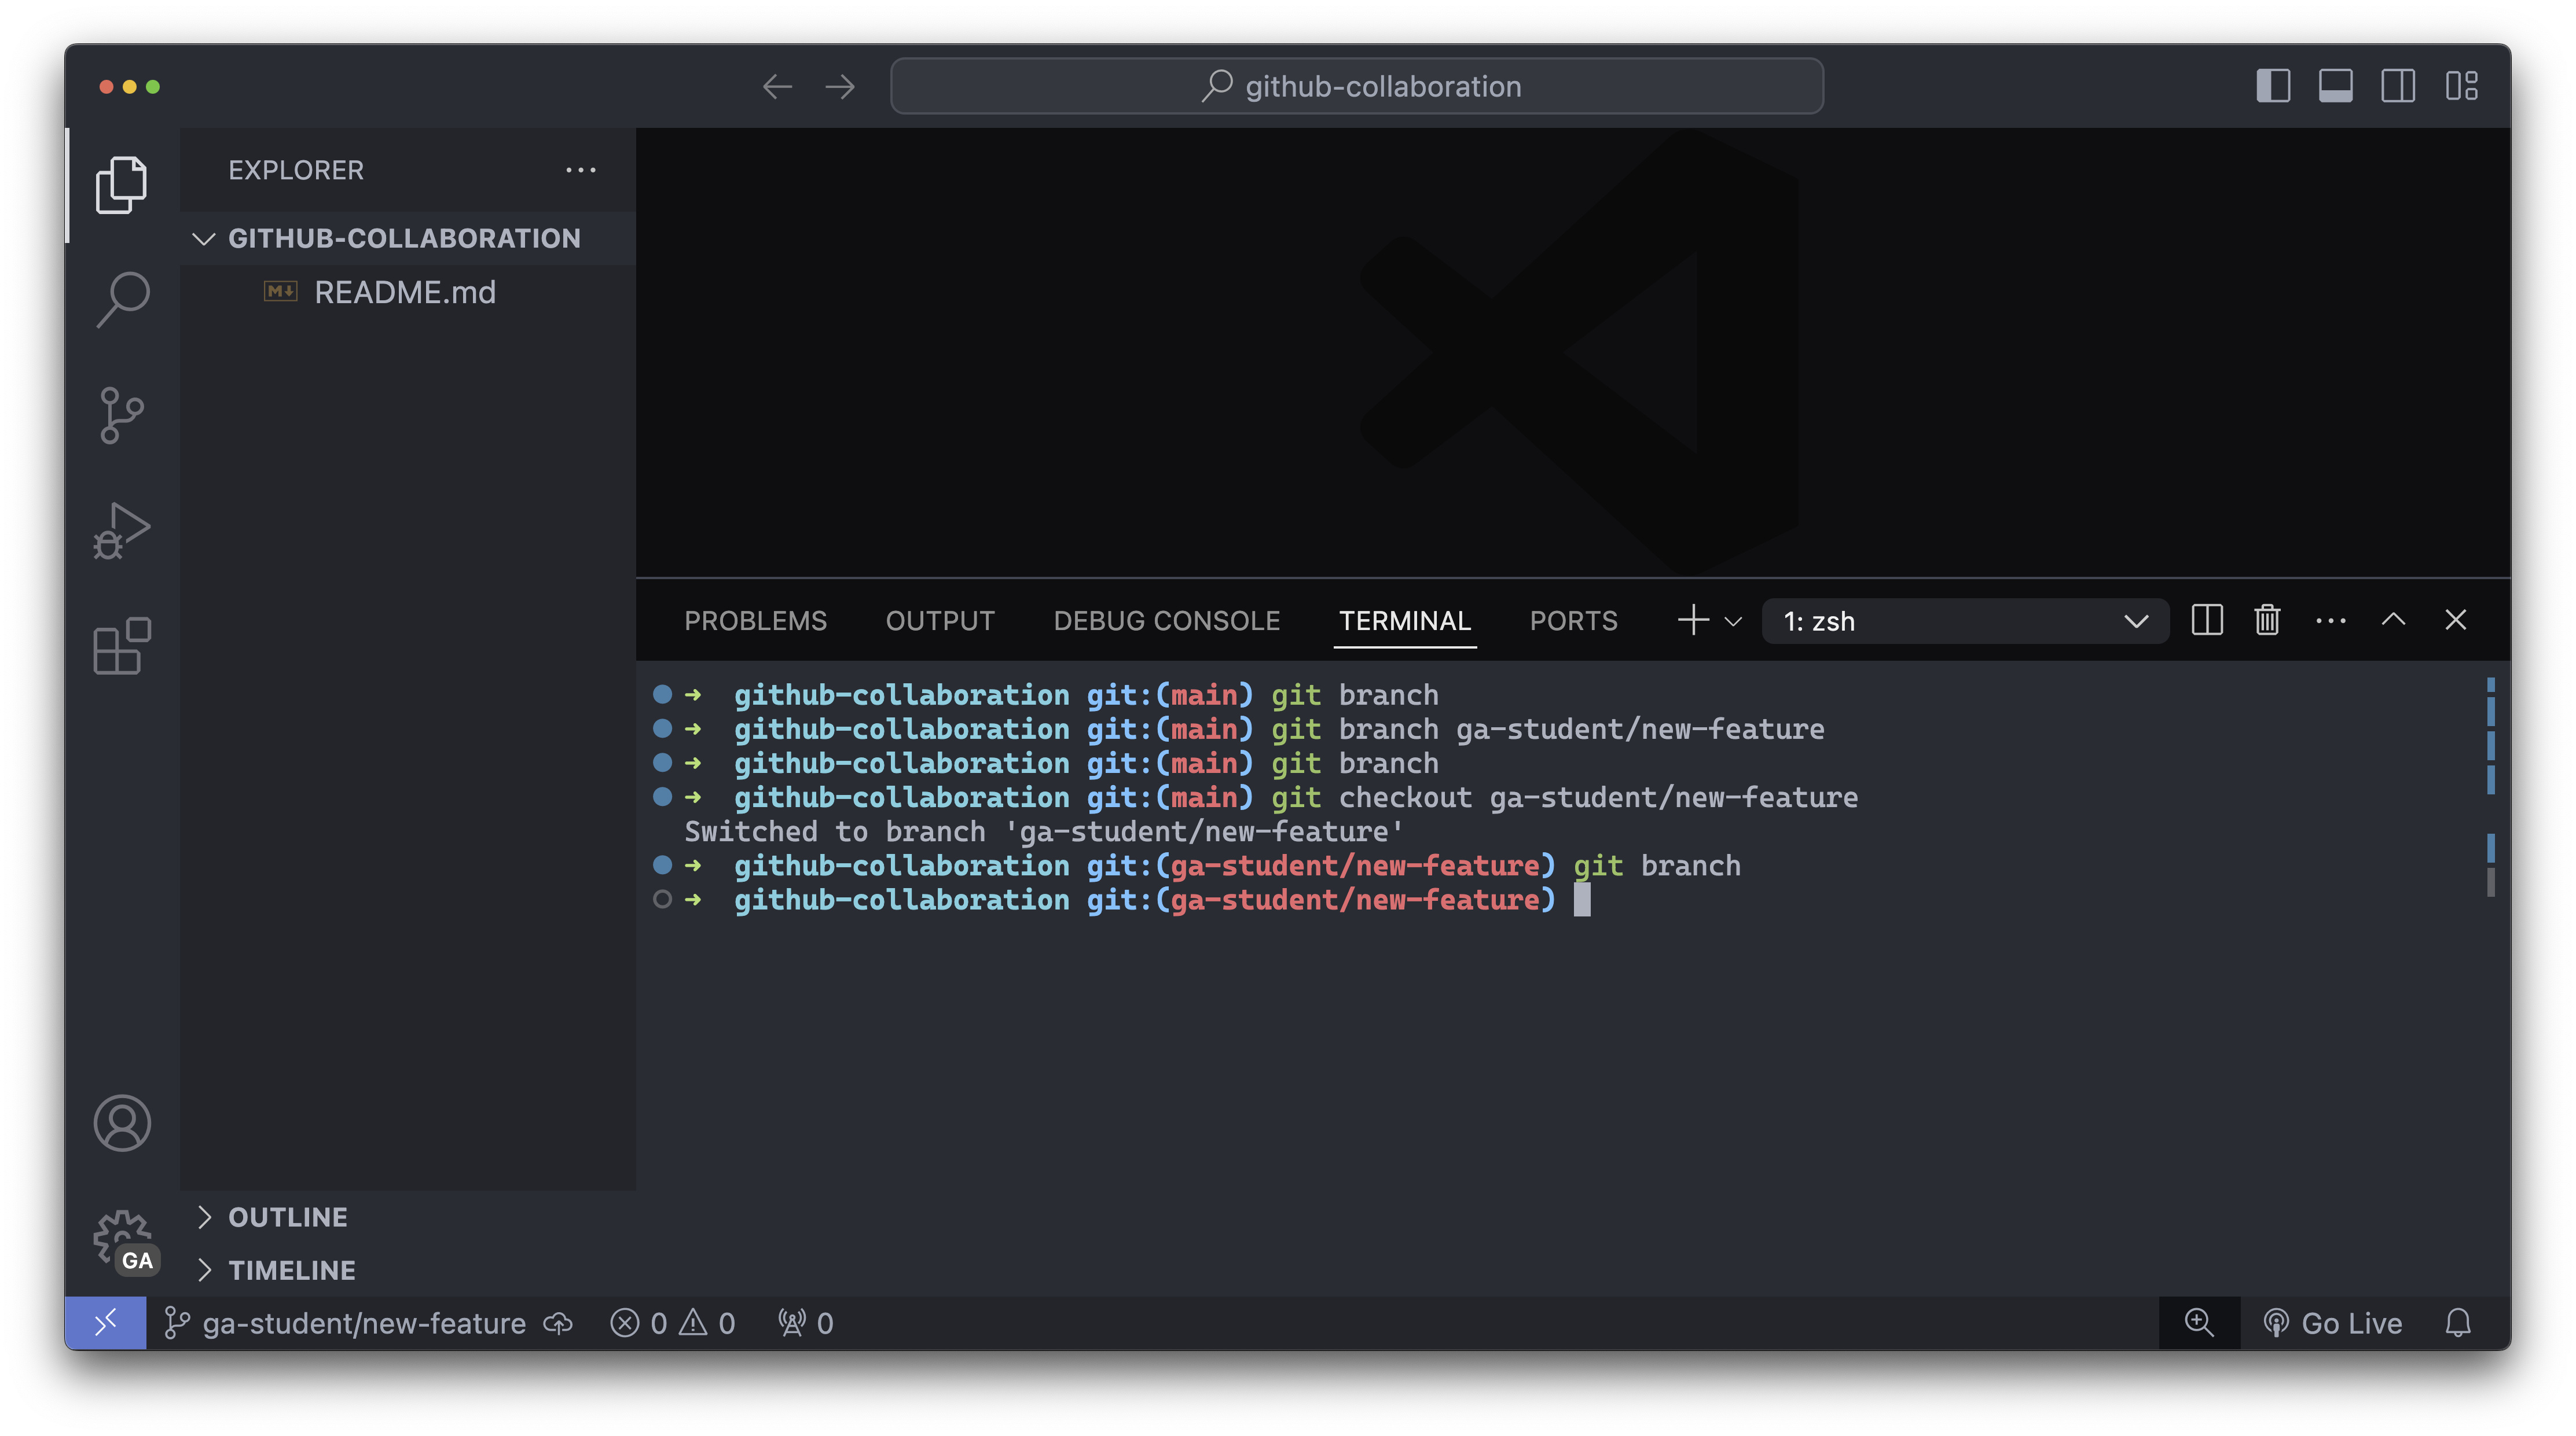This screenshot has height=1436, width=2576.
Task: Click the sync changes cloud icon
Action: (x=557, y=1323)
